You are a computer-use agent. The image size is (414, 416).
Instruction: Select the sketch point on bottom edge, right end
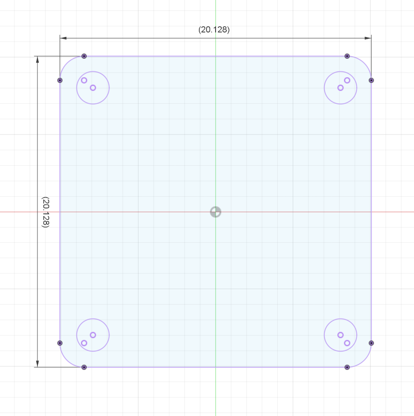pos(347,367)
